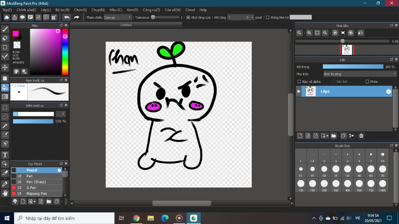Open Tham chiếu Canvas dropdown
This screenshot has height=224, width=399.
[x=118, y=17]
